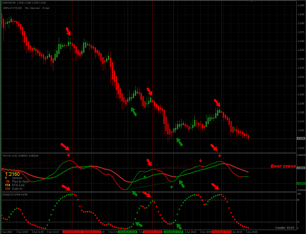
Task: Click the 'Daily Av' info row
Action: coord(14,189)
